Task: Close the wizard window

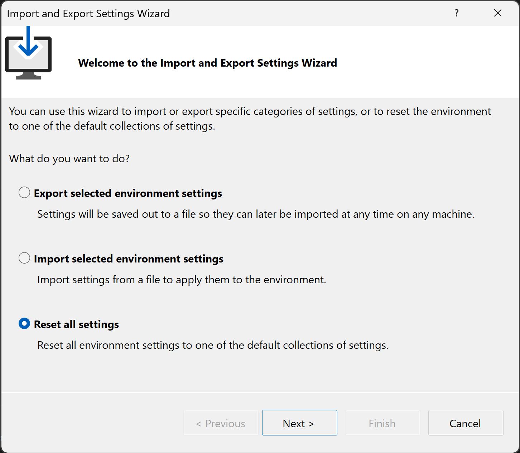Action: [498, 13]
